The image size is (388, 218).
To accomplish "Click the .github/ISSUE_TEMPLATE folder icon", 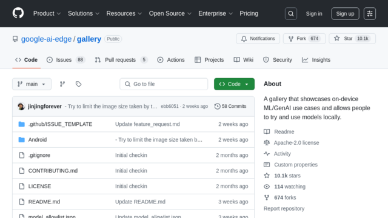I will (22, 124).
